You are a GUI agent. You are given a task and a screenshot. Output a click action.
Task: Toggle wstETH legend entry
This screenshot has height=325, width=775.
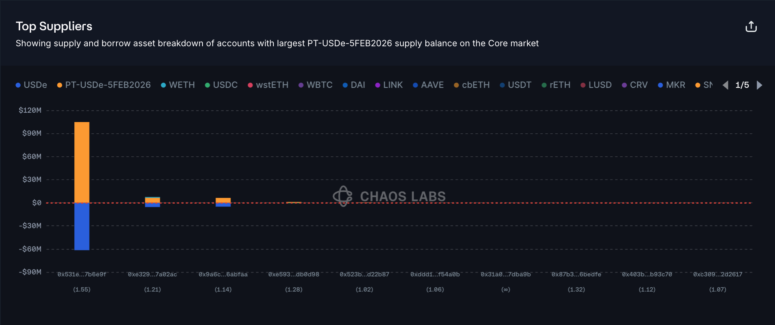click(268, 85)
